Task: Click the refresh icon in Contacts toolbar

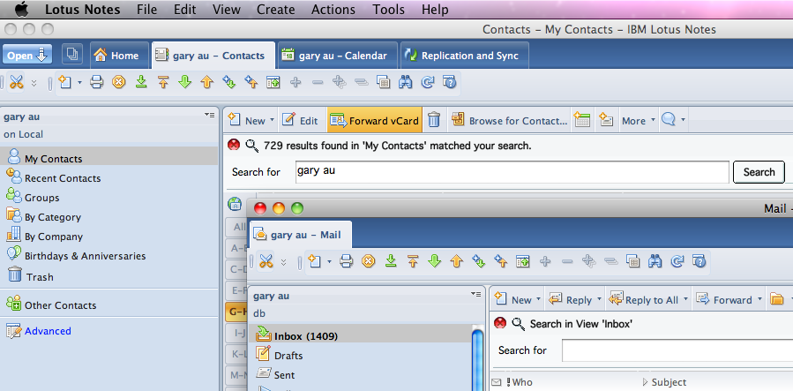Action: coord(427,82)
